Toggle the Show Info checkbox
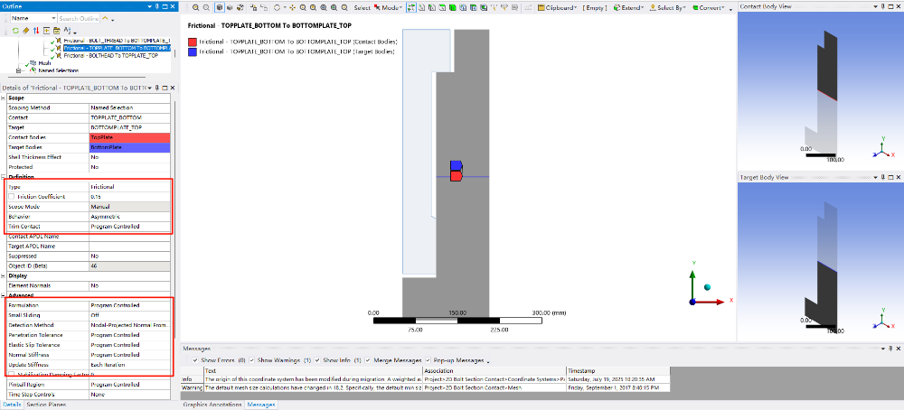Image resolution: width=904 pixels, height=410 pixels. point(317,360)
